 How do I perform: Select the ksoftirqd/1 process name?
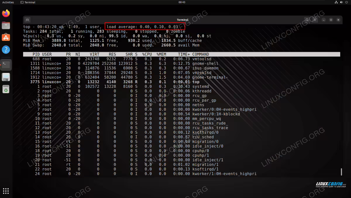click(205, 169)
